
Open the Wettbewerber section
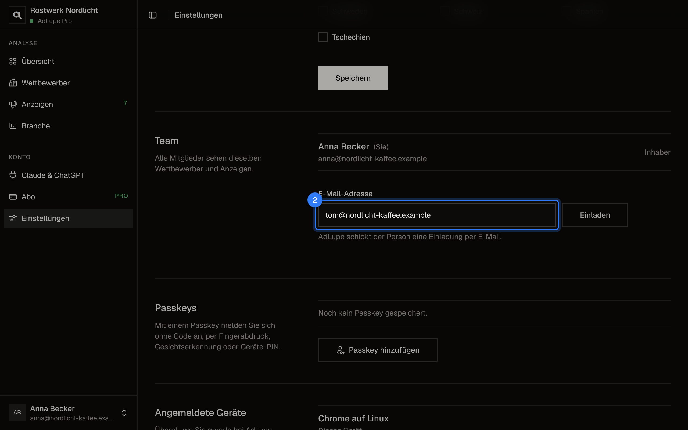[x=68, y=83]
